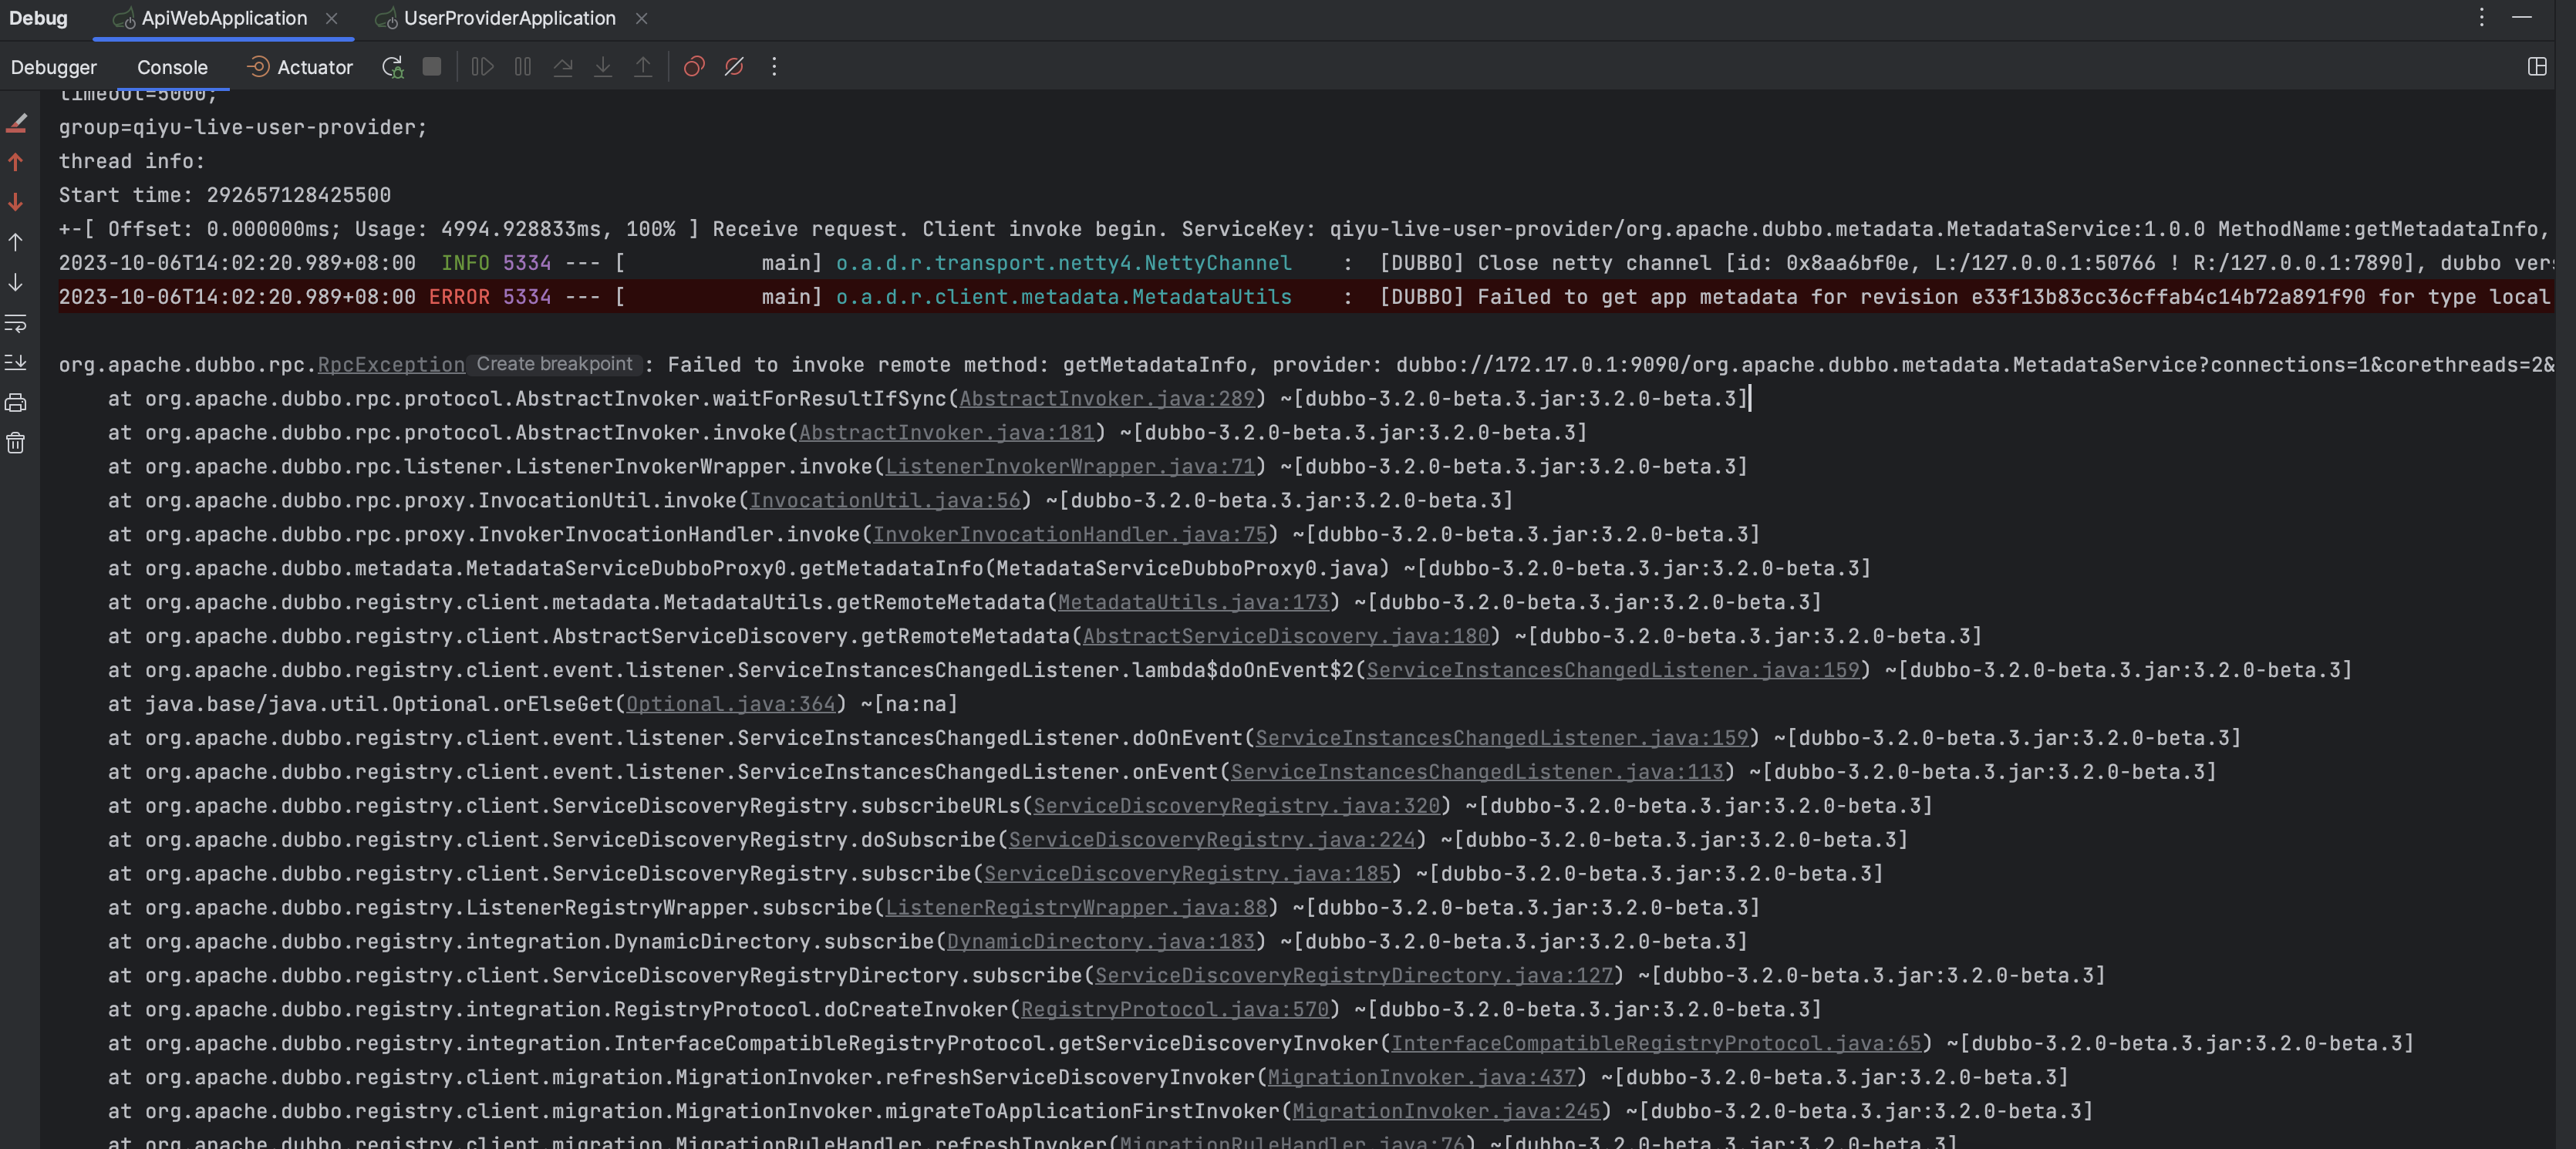Select the Console tab
Image resolution: width=2576 pixels, height=1149 pixels.
click(x=172, y=67)
